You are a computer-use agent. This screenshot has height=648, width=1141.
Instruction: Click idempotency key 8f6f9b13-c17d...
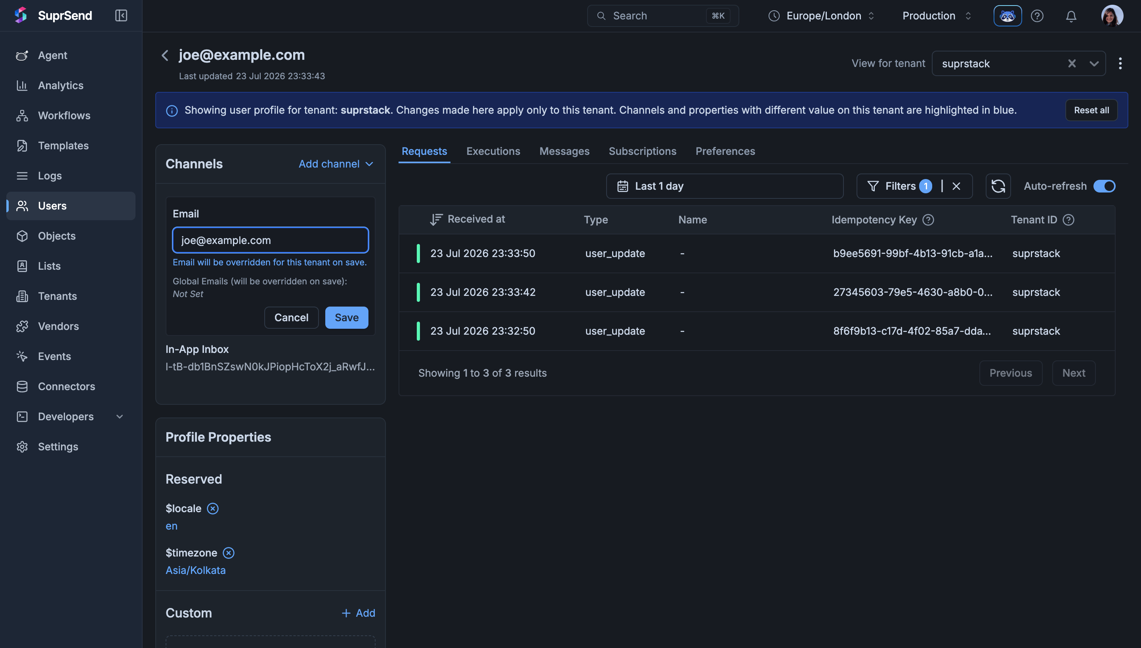912,331
